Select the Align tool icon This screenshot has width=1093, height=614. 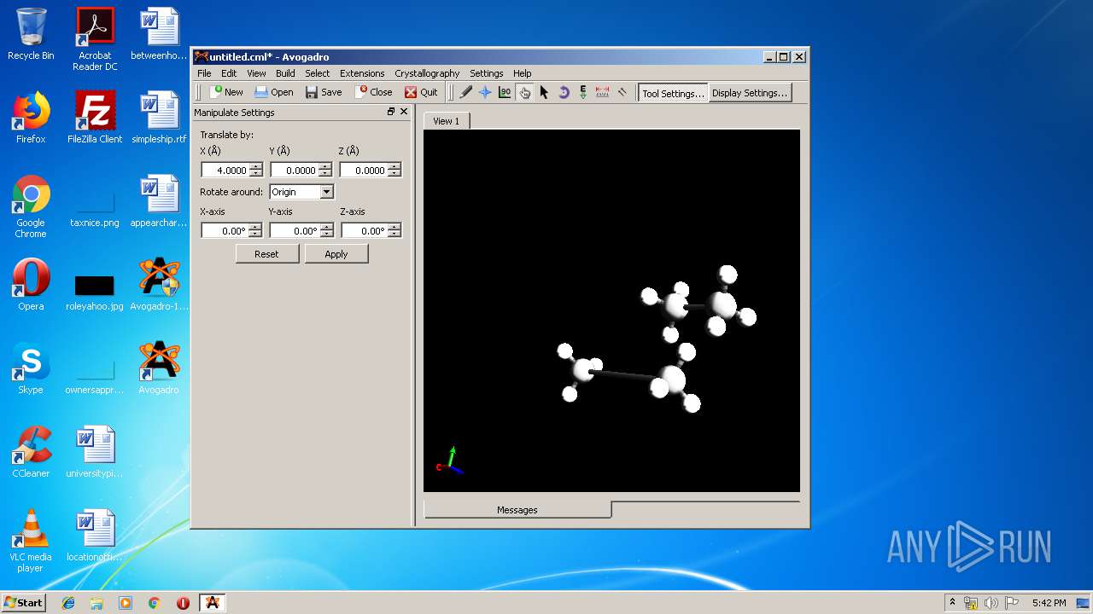click(622, 92)
